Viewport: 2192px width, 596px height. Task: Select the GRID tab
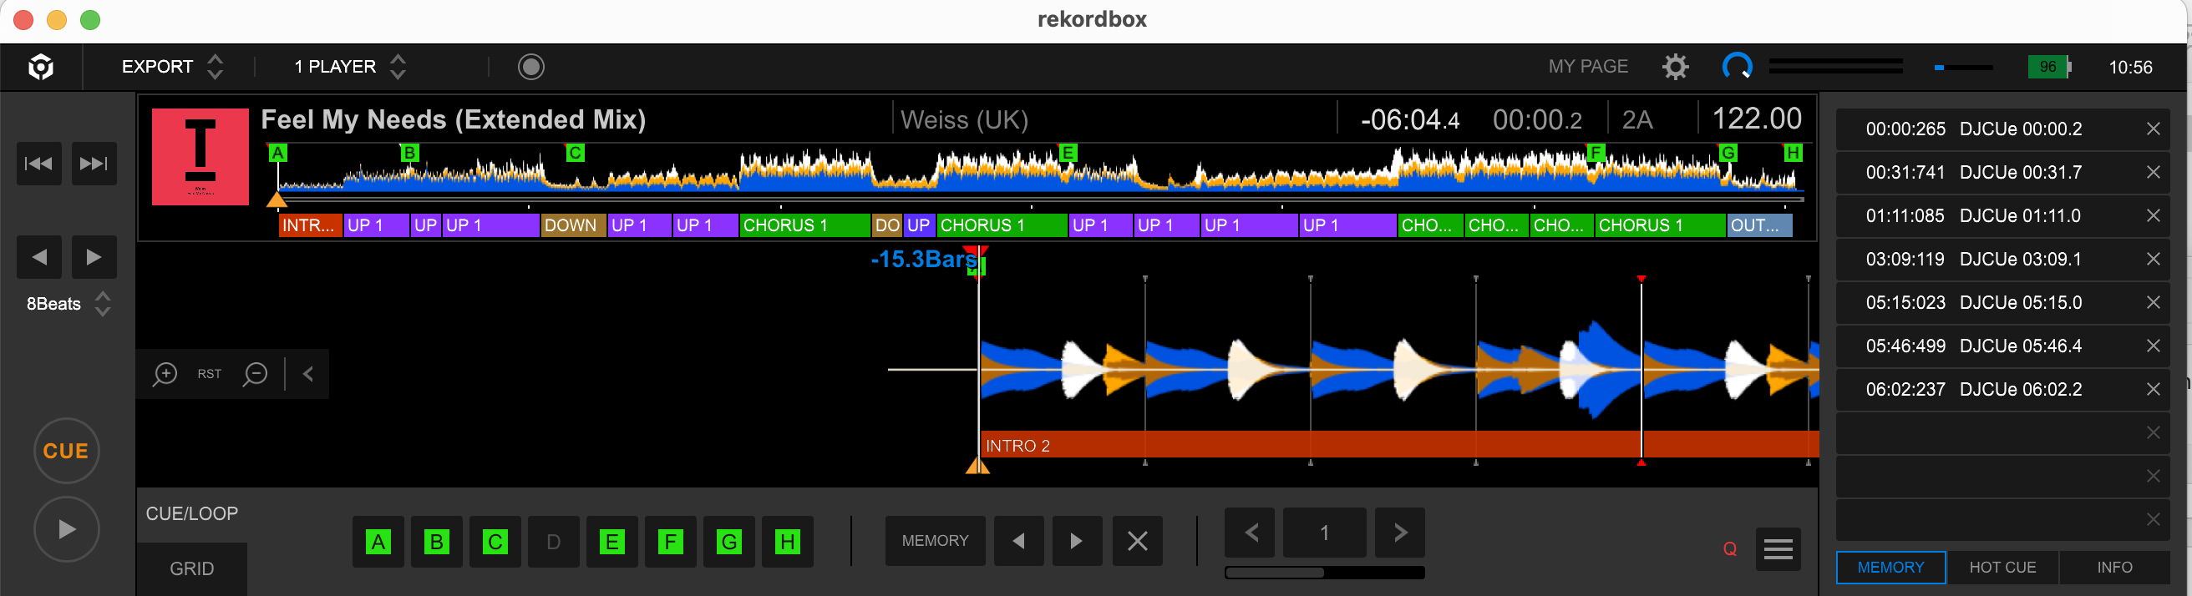coord(192,568)
